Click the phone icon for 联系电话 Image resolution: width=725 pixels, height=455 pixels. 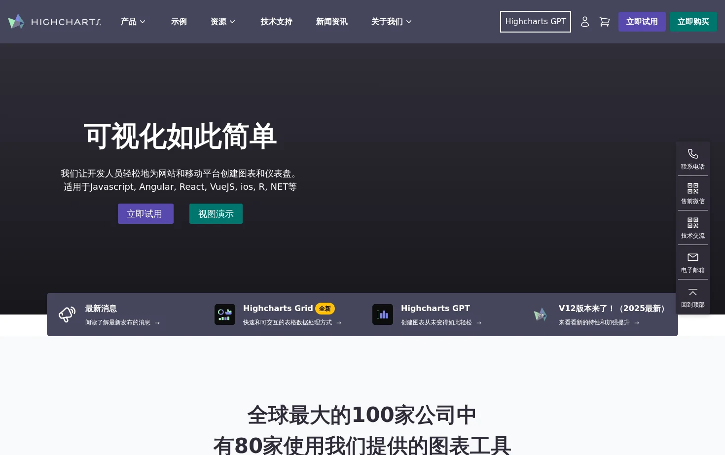[x=693, y=154]
